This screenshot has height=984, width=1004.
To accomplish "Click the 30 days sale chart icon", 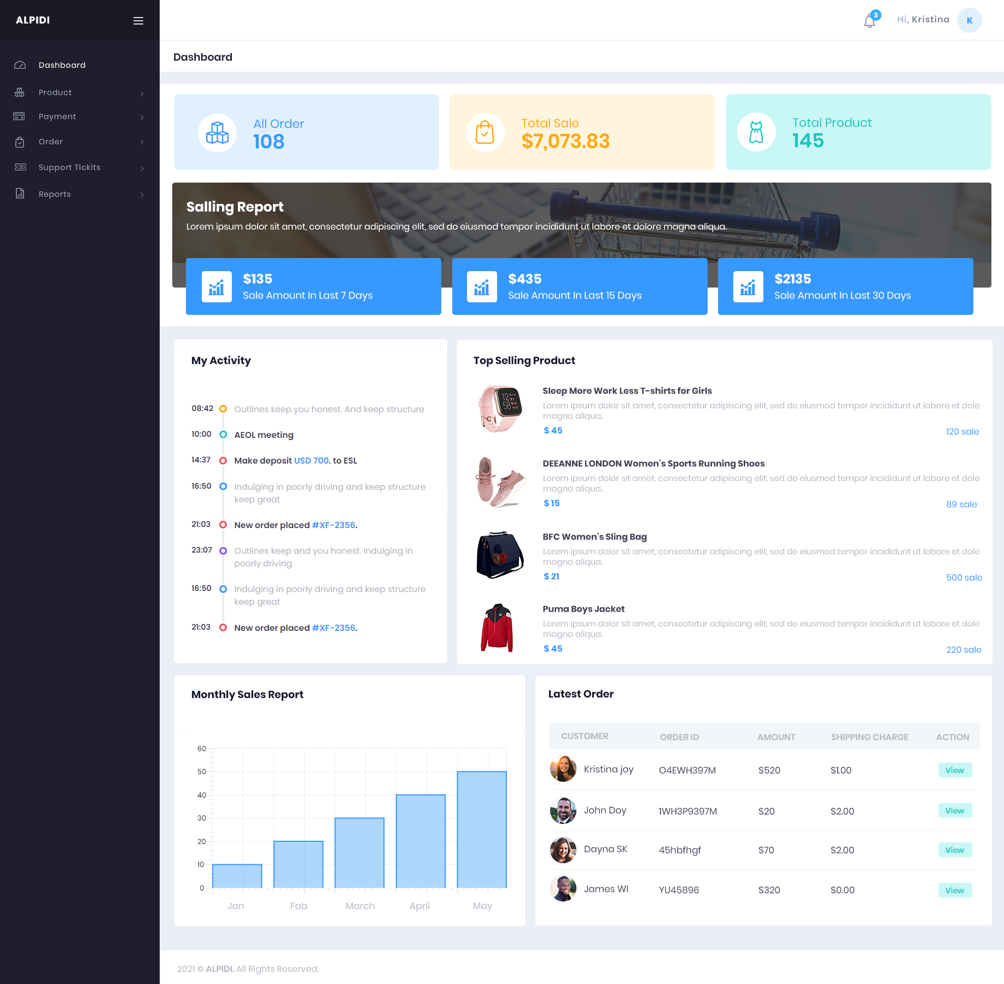I will point(748,286).
